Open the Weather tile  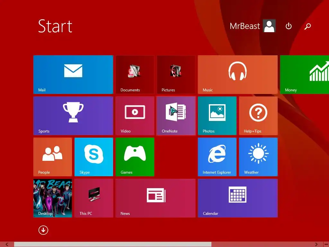258,157
